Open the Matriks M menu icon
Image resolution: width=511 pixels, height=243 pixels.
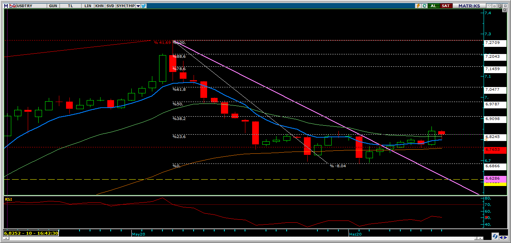point(6,6)
